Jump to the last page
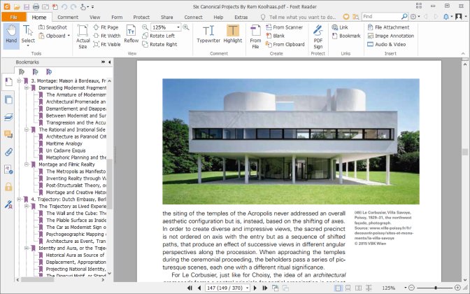This screenshot has height=294, width=470. click(264, 288)
